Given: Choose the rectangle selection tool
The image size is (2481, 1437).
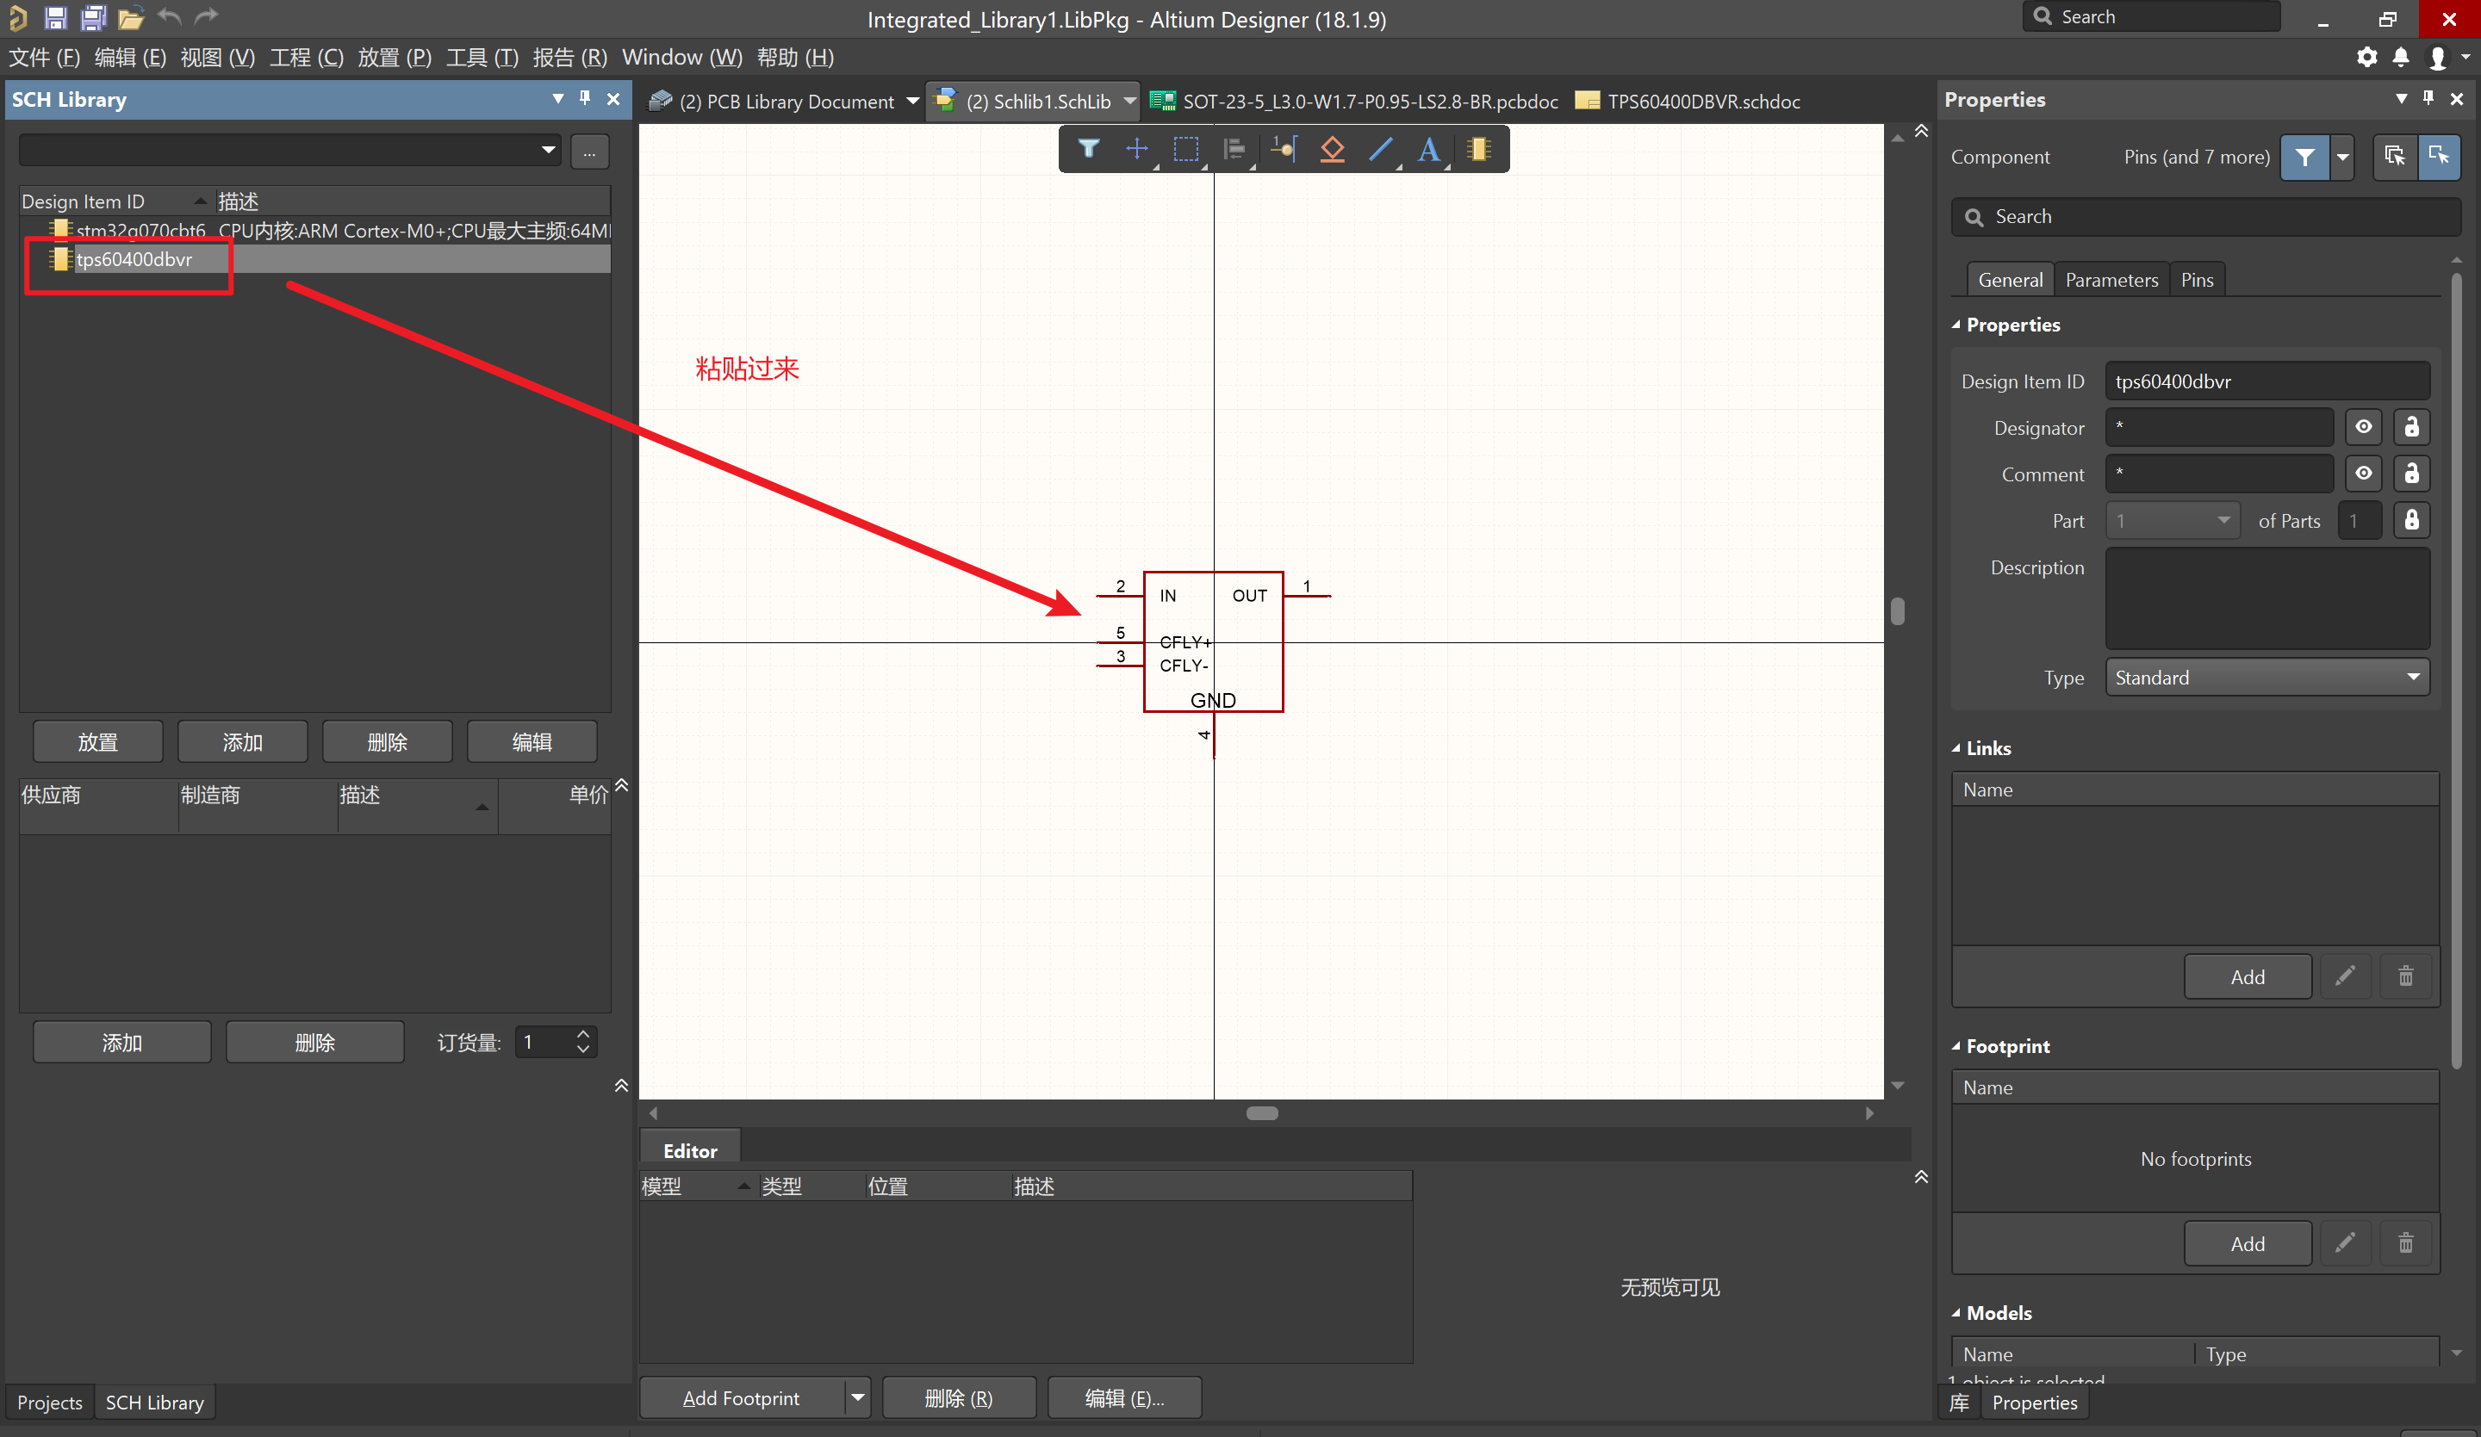Looking at the screenshot, I should (1186, 149).
